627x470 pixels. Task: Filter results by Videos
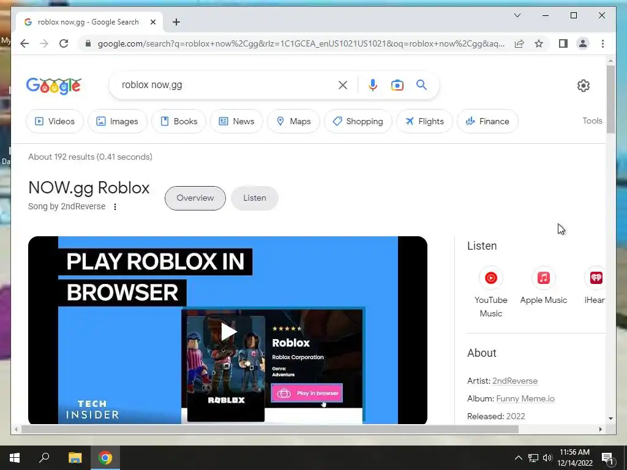54,121
